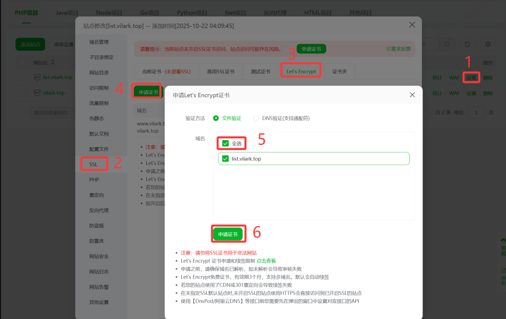Viewport: 506px width, 319px height.
Task: Click the globe icon beside vilark.top
Action: click(37, 92)
